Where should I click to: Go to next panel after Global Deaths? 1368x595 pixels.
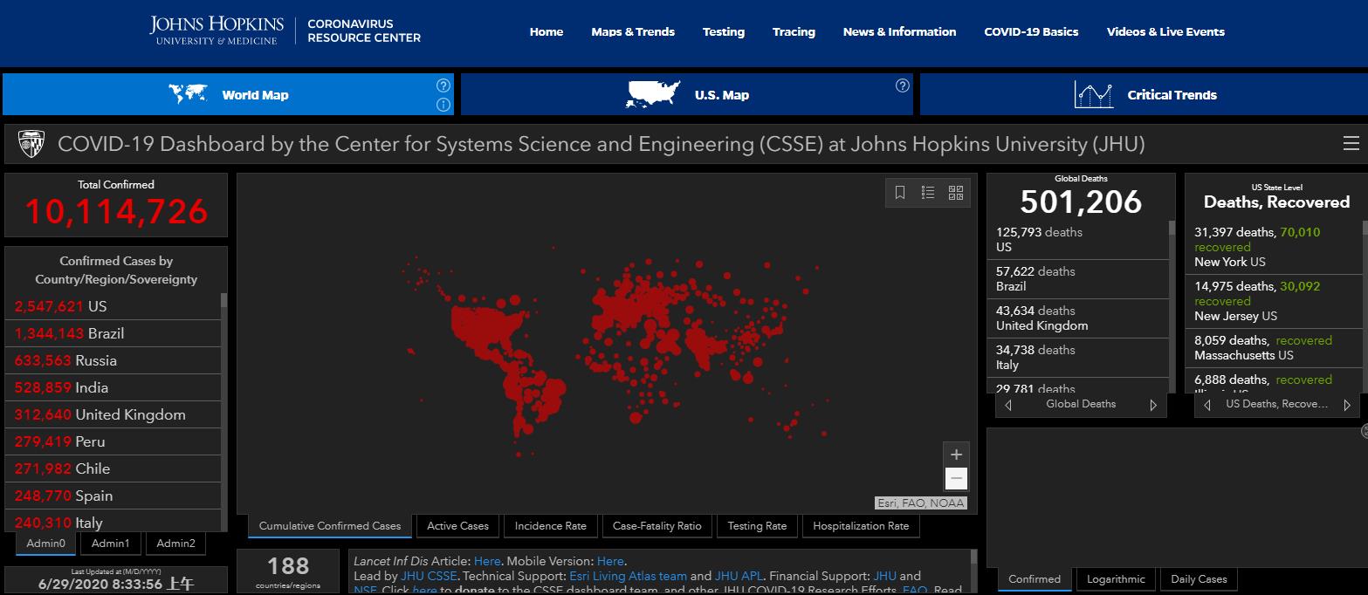tap(1153, 405)
